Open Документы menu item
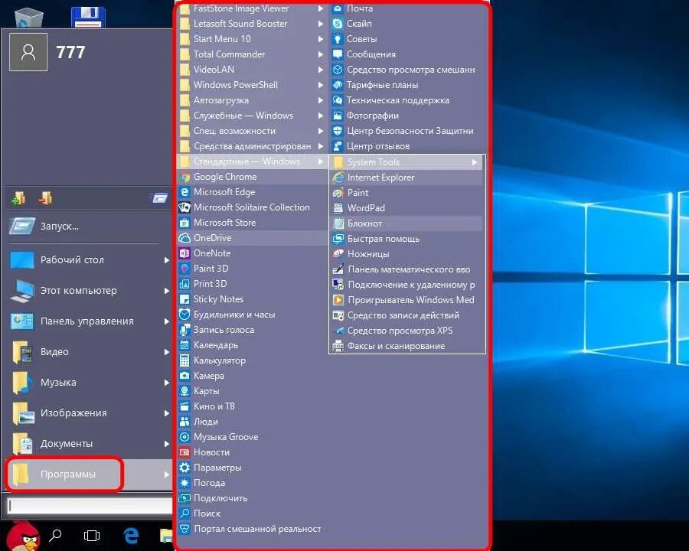 coord(90,443)
